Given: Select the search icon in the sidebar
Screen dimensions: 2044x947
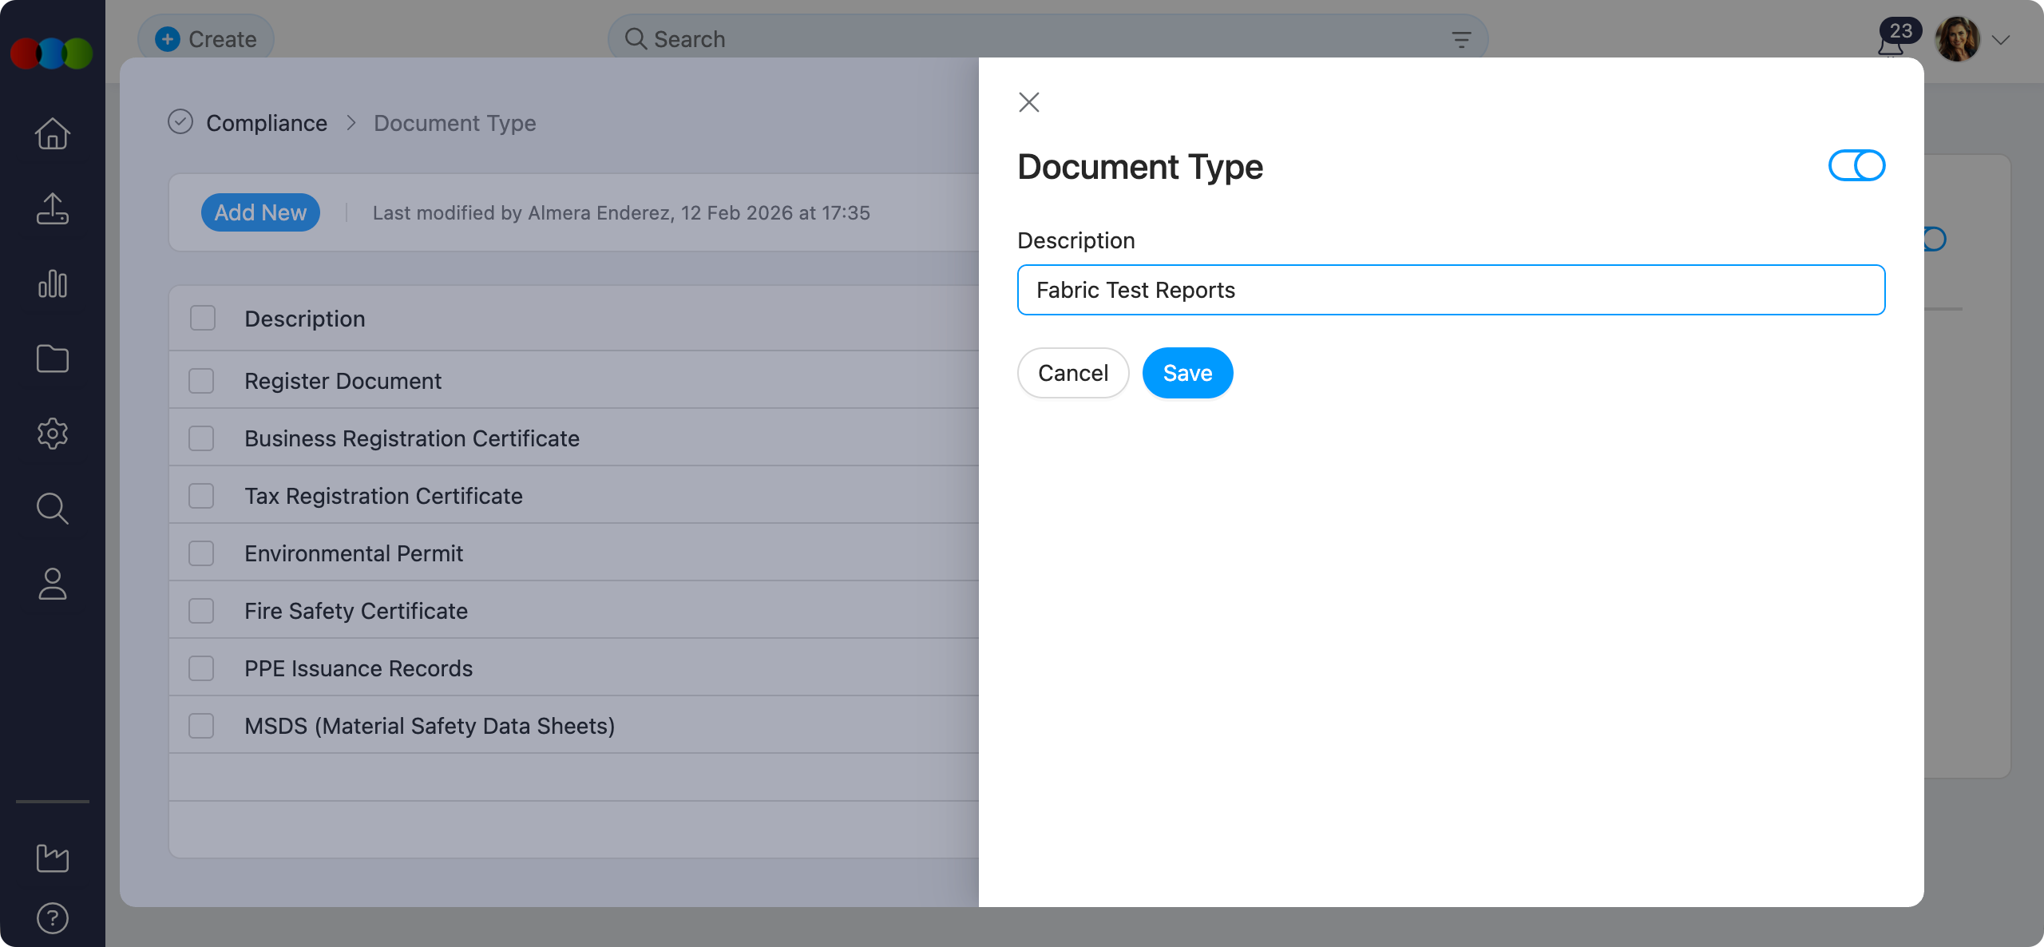Looking at the screenshot, I should click(x=52, y=509).
